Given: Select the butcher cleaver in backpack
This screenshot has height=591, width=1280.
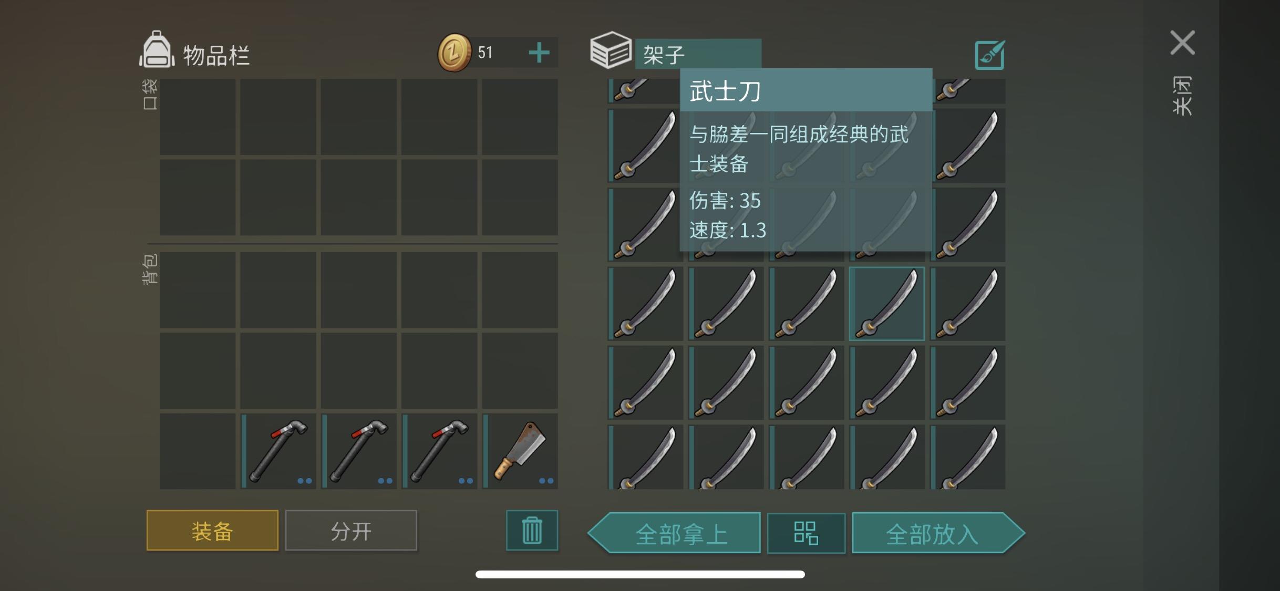Looking at the screenshot, I should point(520,452).
